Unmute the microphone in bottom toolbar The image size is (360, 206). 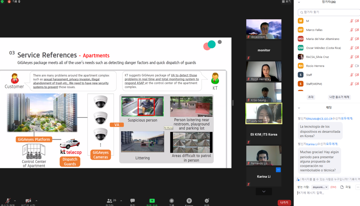[8, 201]
